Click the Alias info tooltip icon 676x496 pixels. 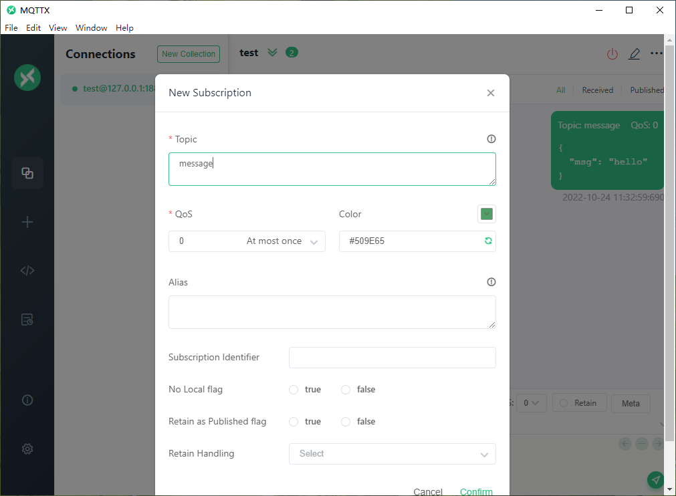point(491,282)
